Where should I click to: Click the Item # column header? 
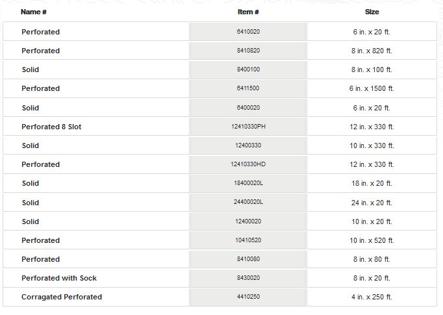(x=248, y=12)
